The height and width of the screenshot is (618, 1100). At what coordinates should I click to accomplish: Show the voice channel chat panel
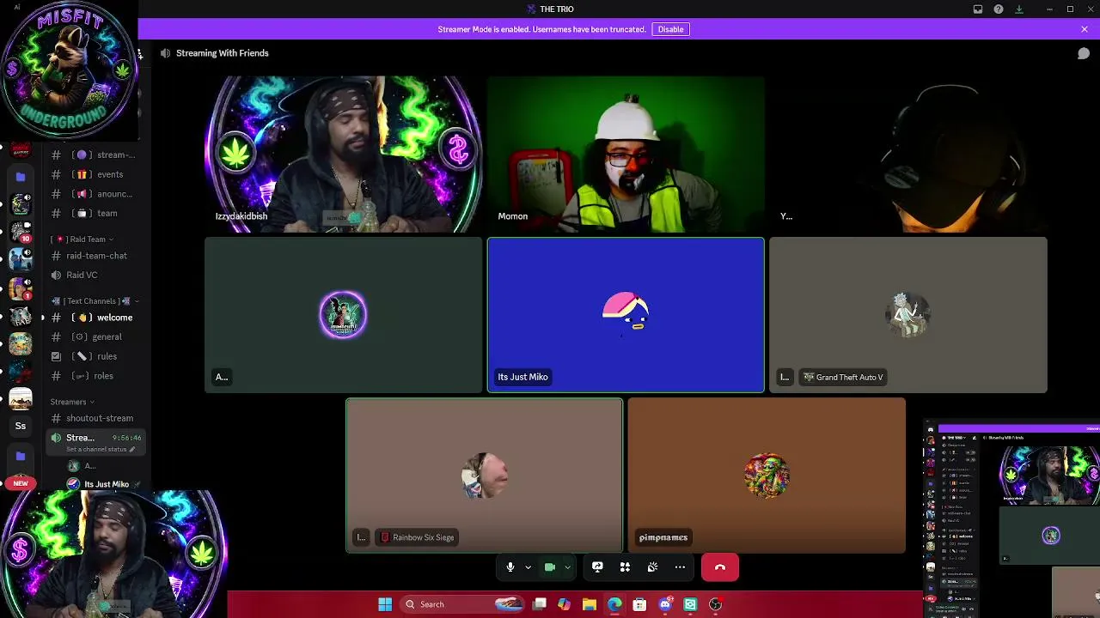coord(1084,53)
